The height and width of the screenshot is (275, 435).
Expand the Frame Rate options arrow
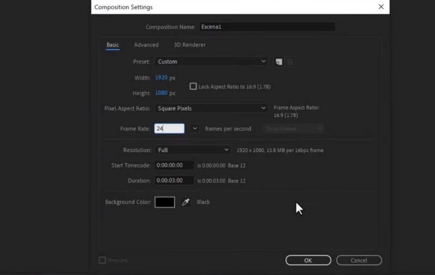point(195,129)
